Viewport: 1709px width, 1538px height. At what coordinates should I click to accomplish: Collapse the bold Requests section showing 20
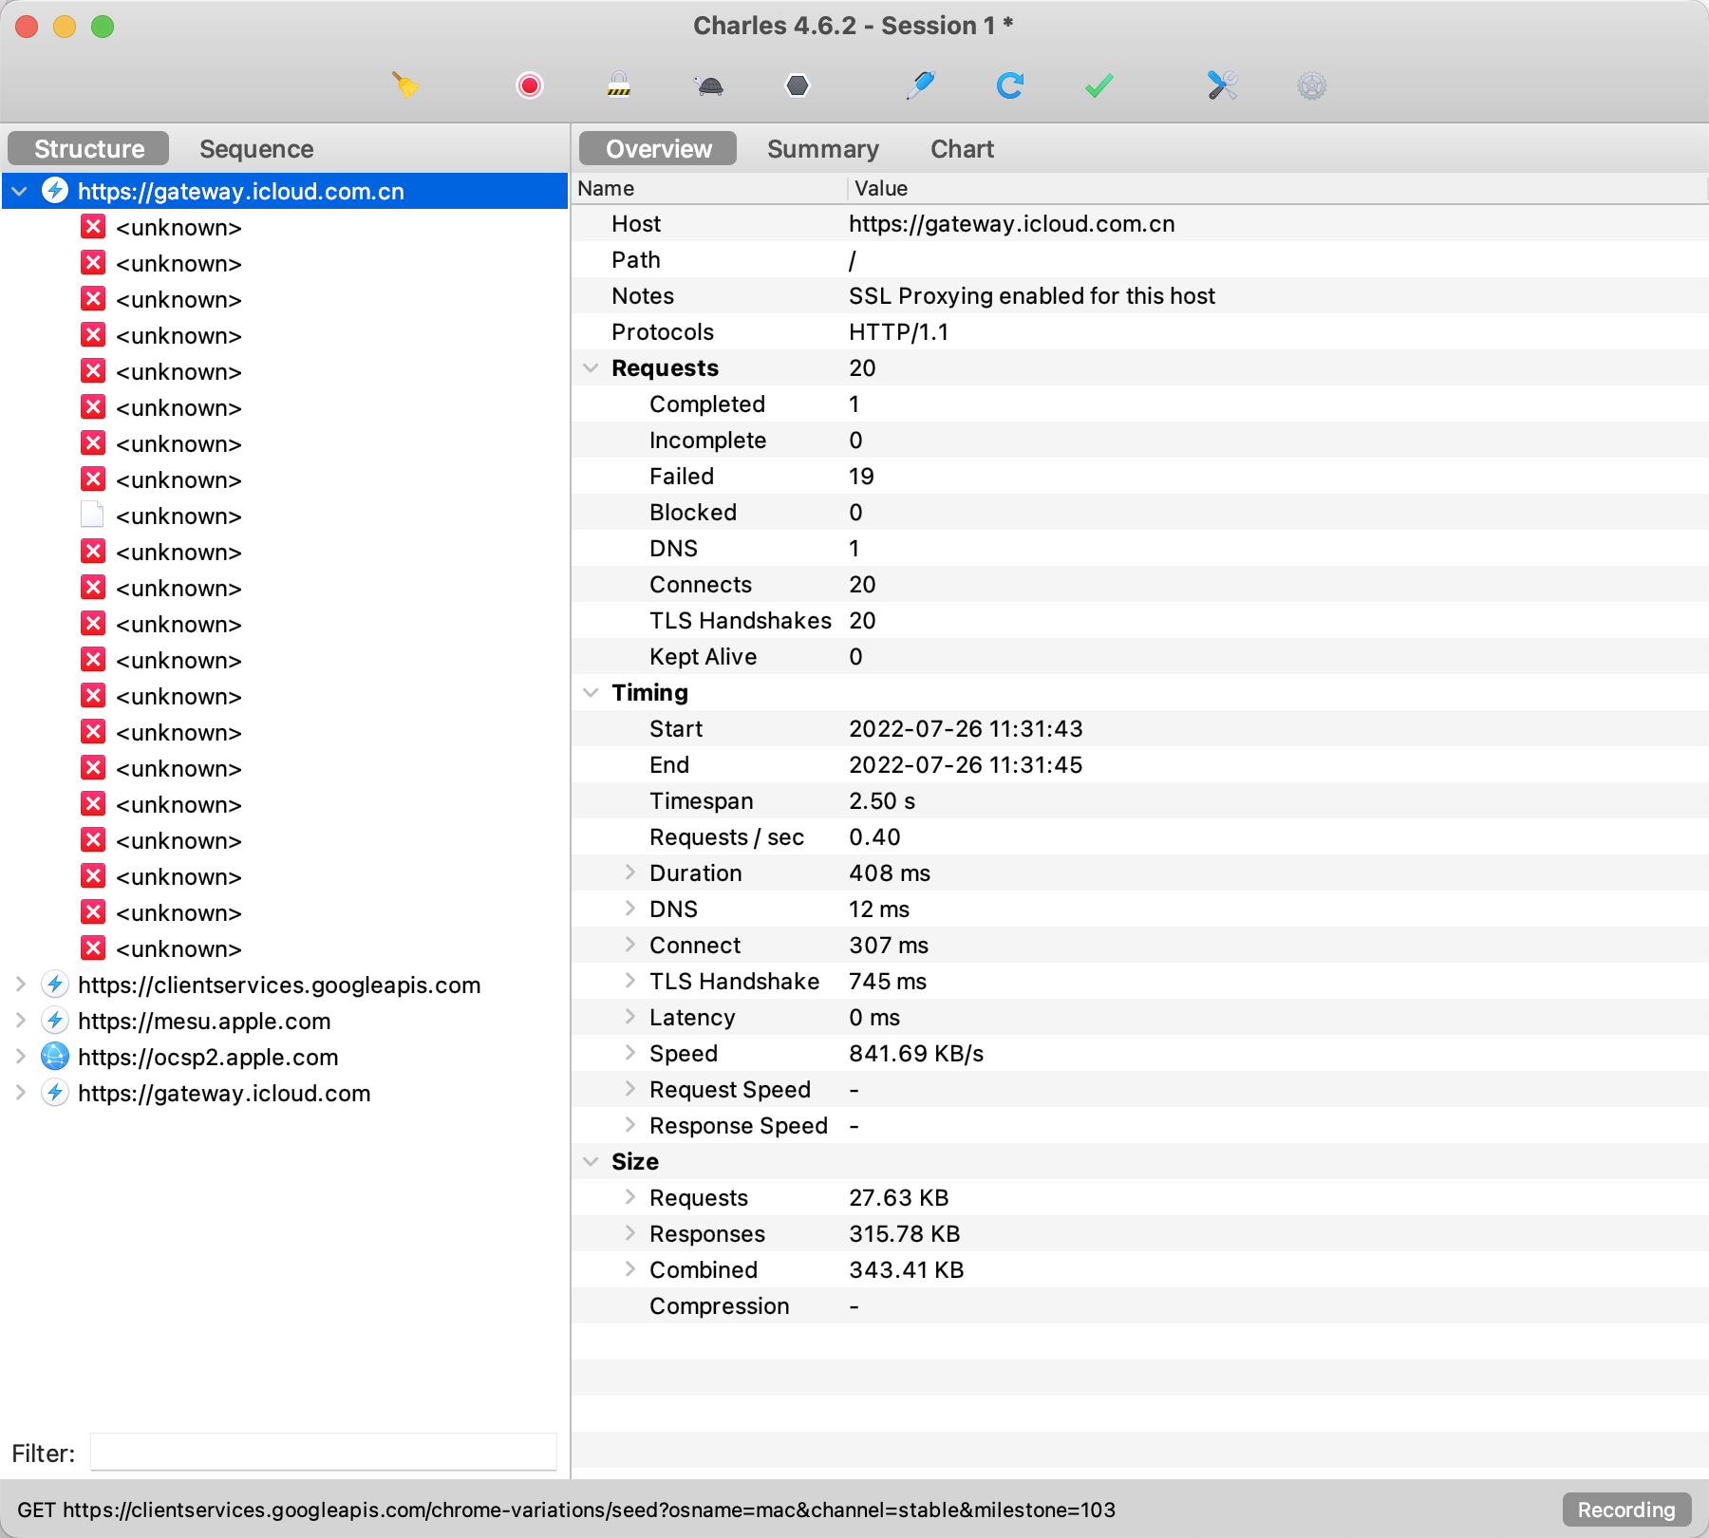591,367
